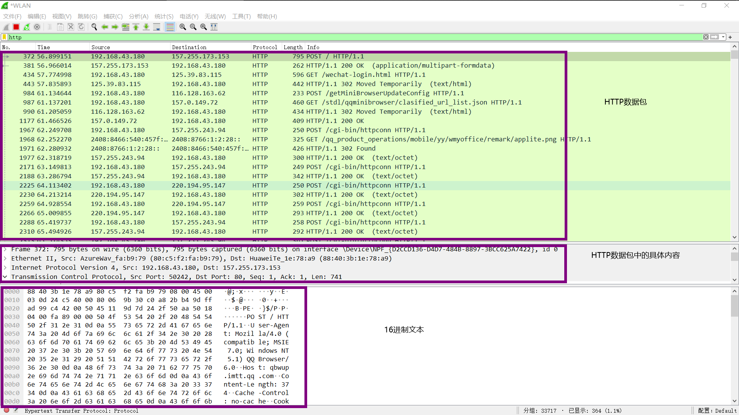Open the 工具(T) menu
739x415 pixels.
point(241,17)
